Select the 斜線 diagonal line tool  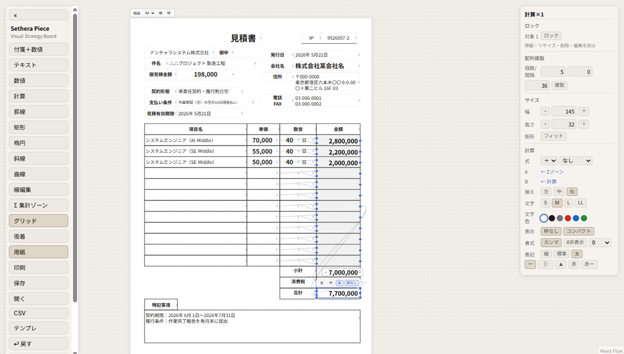tap(38, 159)
